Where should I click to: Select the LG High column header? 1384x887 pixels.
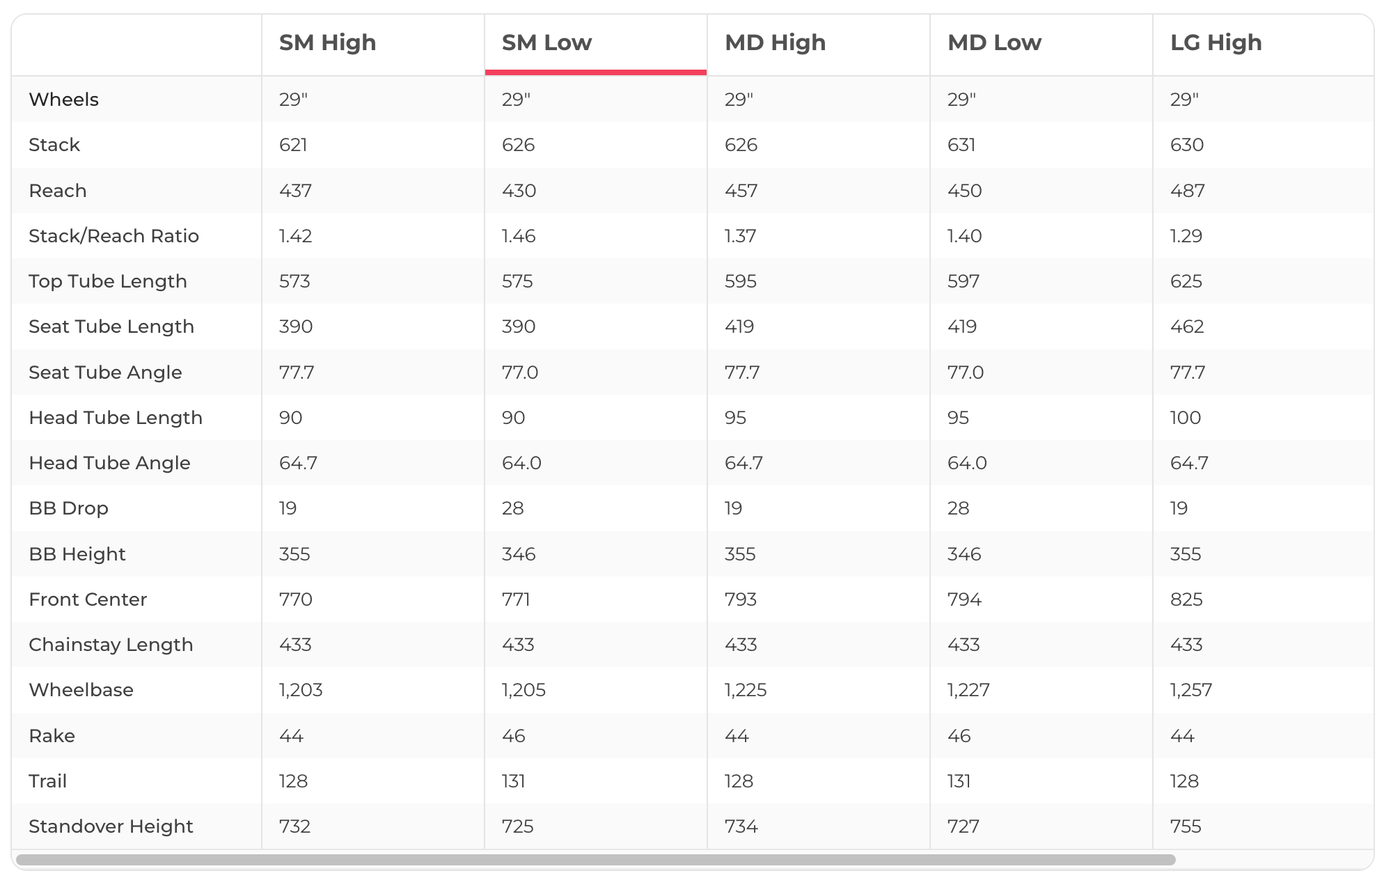(1216, 43)
